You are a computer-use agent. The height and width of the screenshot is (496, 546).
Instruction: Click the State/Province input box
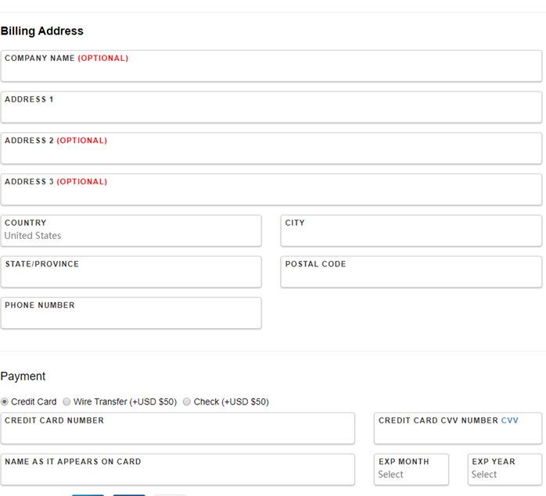[x=131, y=277]
